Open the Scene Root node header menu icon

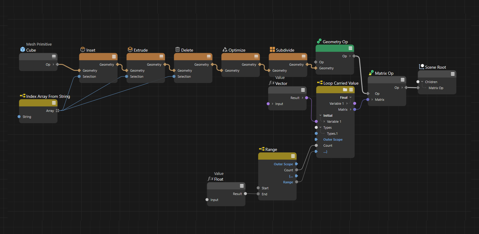453,74
